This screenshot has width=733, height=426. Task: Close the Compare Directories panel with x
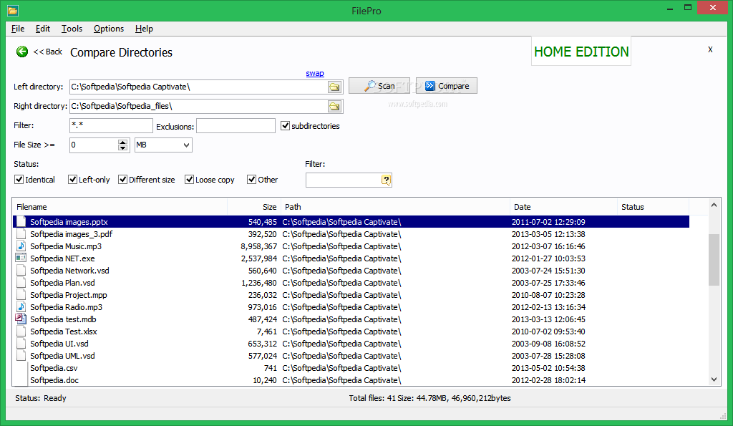(710, 49)
